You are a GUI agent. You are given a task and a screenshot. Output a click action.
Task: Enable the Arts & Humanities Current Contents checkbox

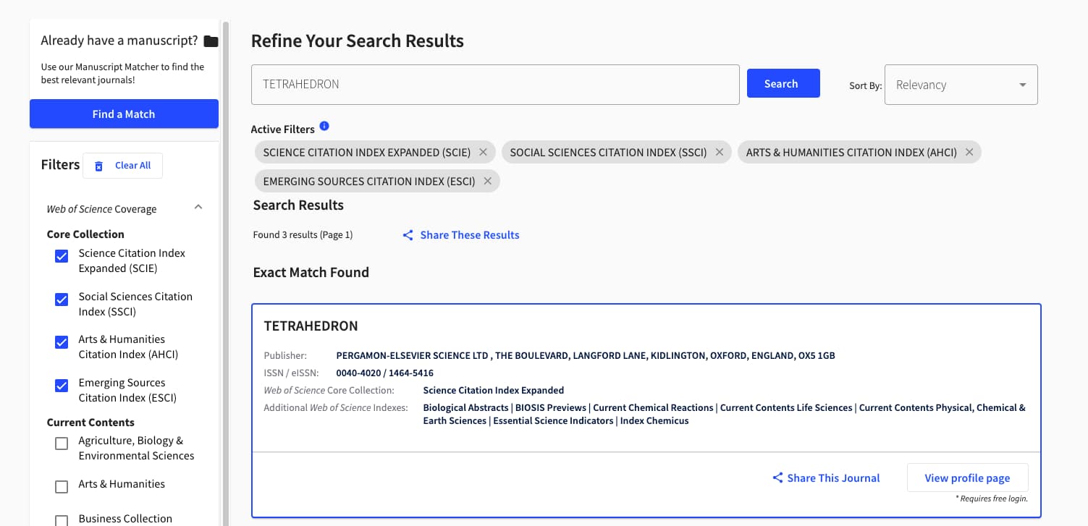point(62,487)
